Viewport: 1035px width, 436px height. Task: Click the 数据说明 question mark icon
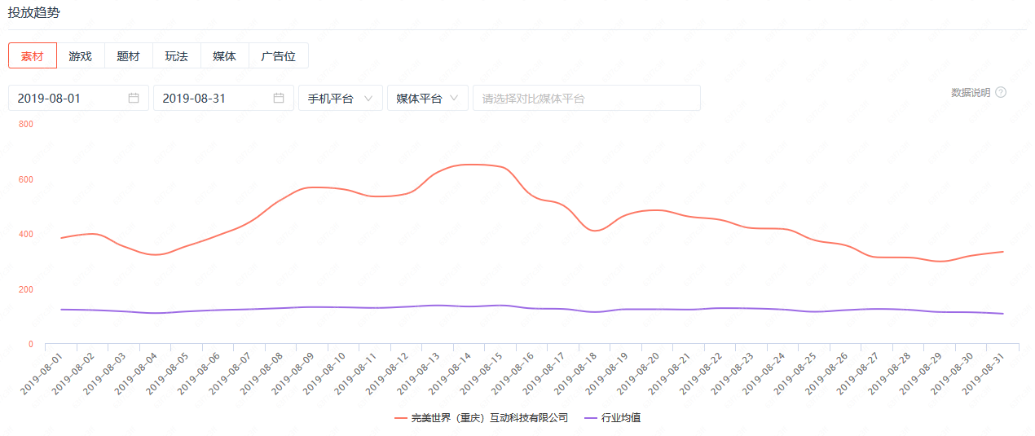pos(1001,92)
